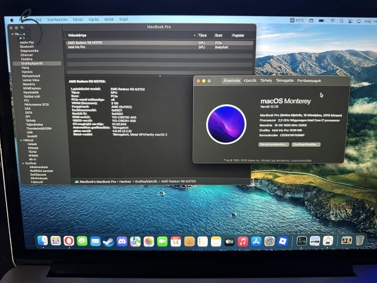The width and height of the screenshot is (377, 283).
Task: Launch the Opera browser from the dock
Action: (69, 241)
